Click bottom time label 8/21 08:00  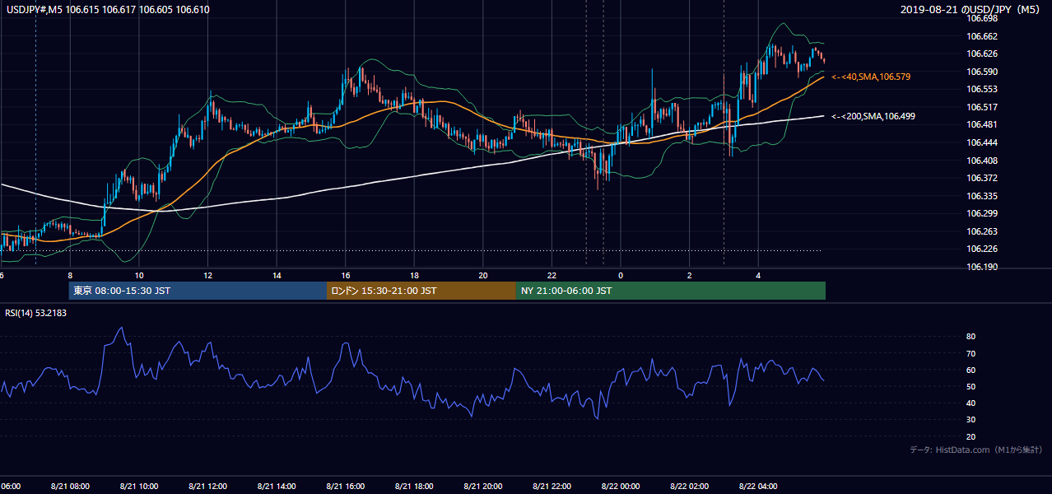coord(70,487)
